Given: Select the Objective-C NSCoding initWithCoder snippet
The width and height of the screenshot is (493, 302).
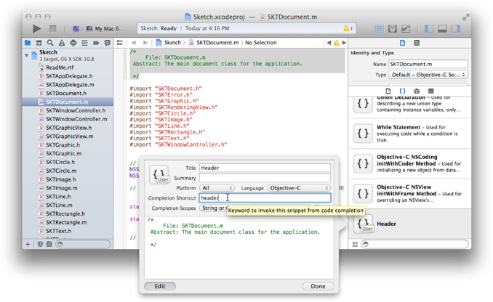Looking at the screenshot, I should (410, 163).
